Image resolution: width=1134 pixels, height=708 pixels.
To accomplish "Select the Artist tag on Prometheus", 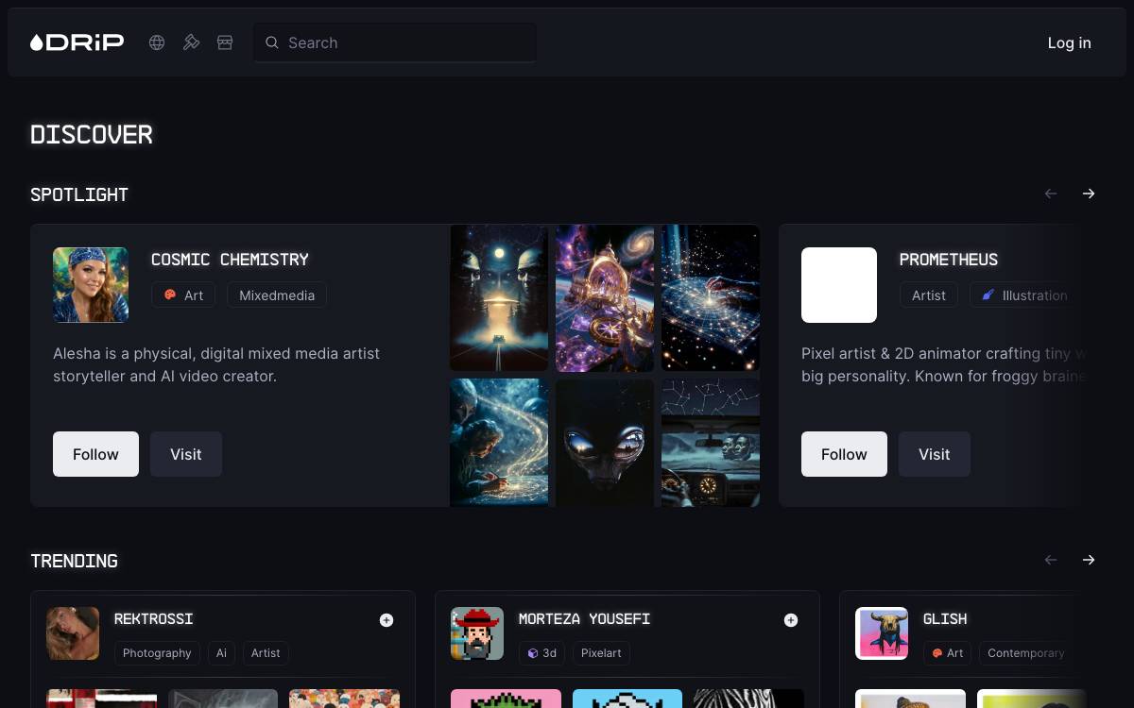I will coord(929,295).
